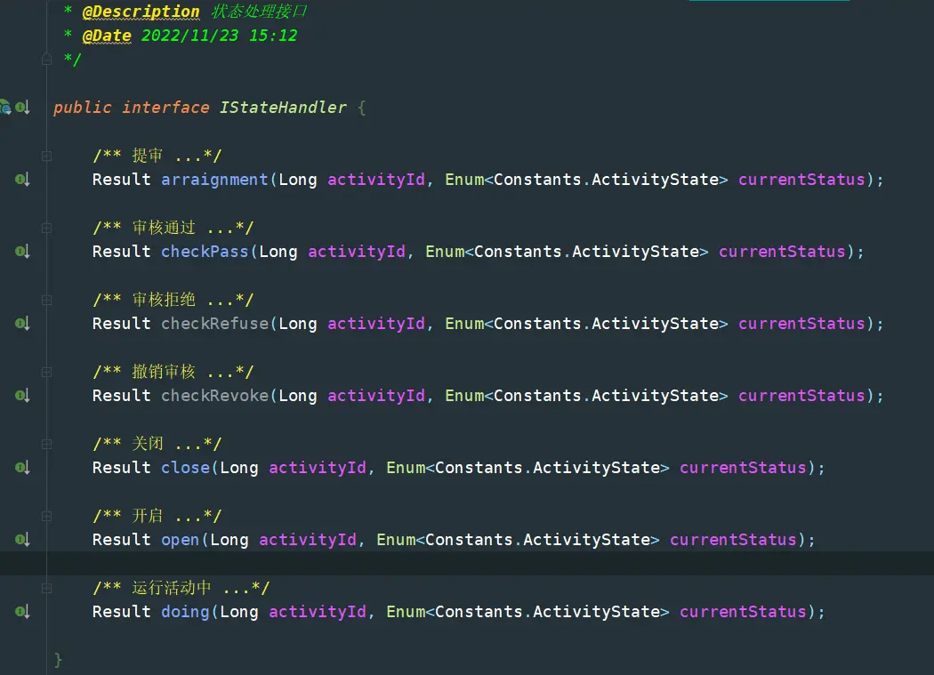This screenshot has height=675, width=934.
Task: Click the gutter icon next to doing method
Action: (x=22, y=612)
